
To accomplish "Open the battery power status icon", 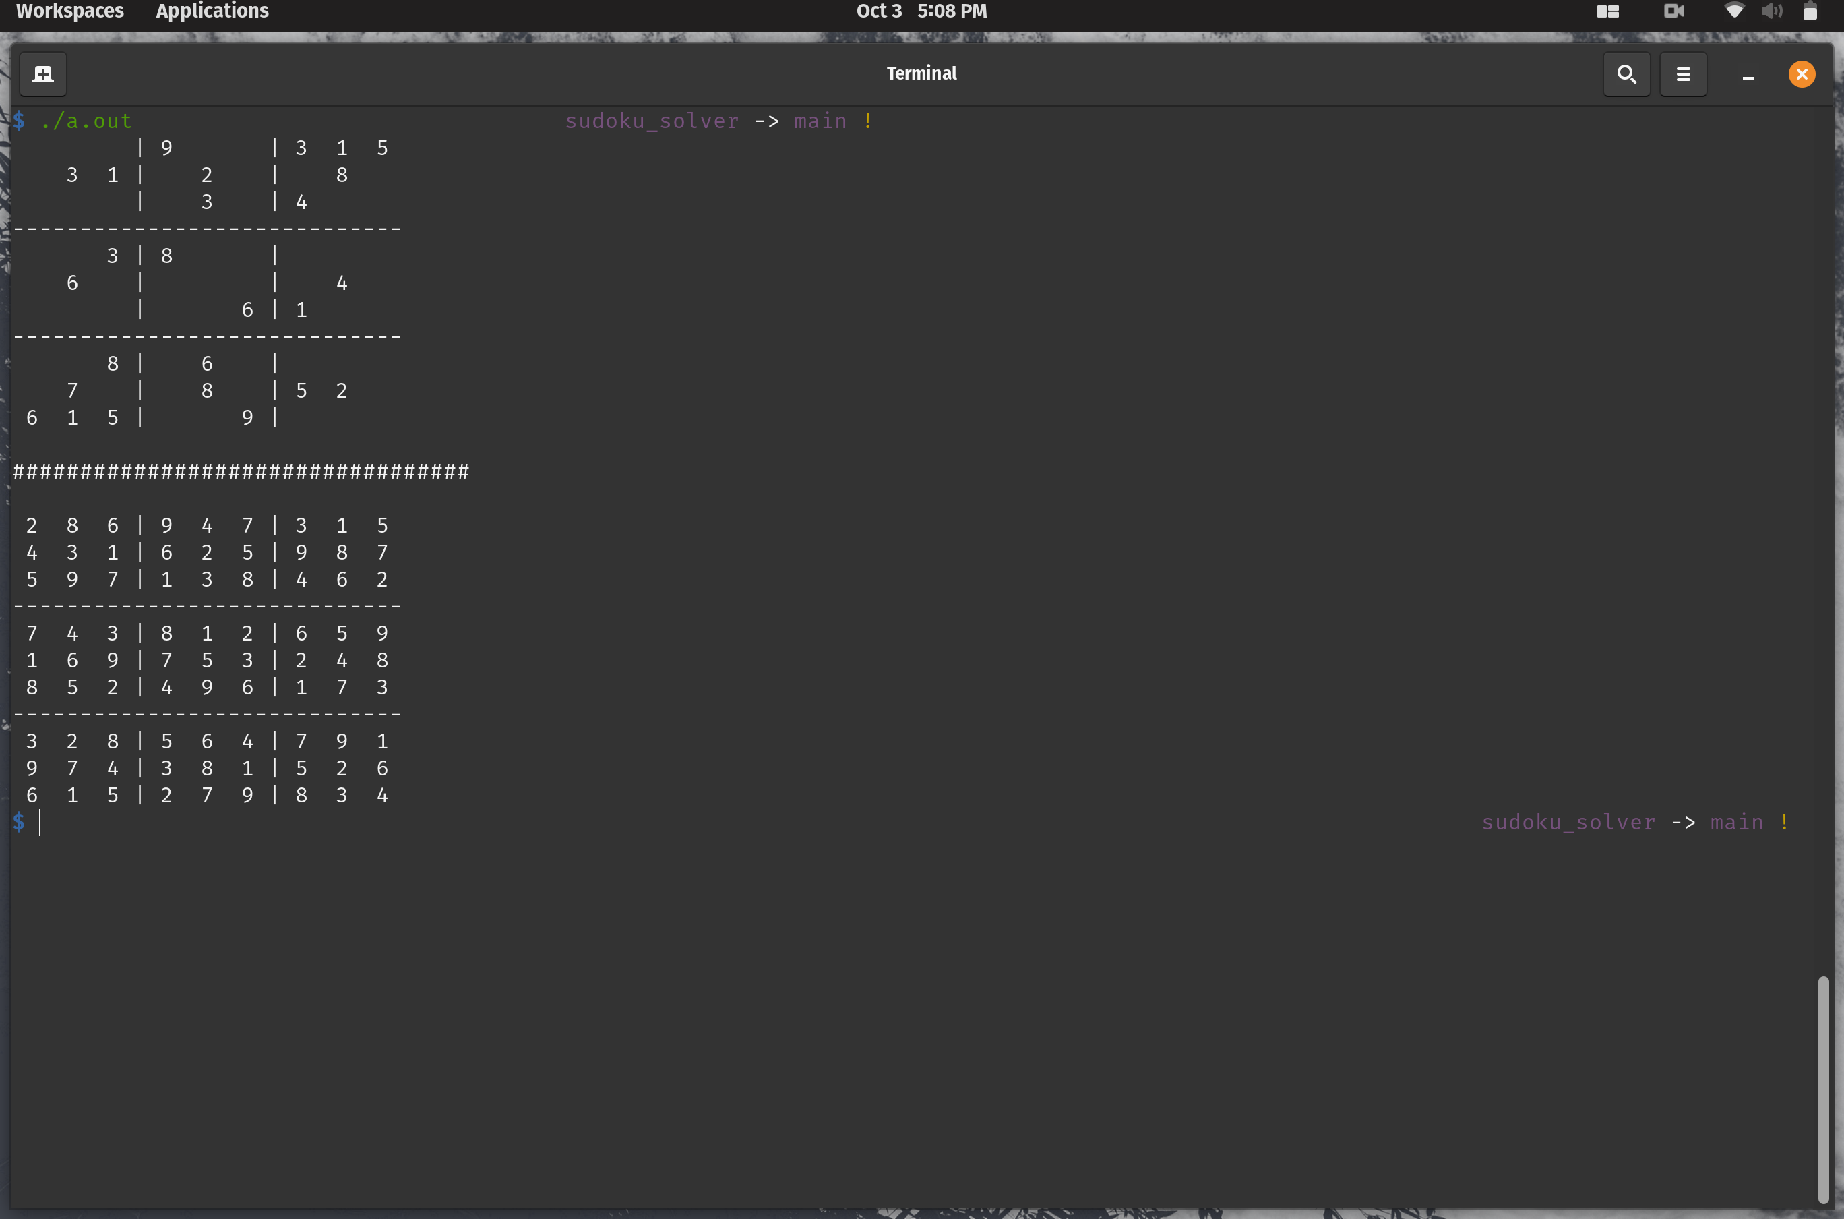I will coord(1810,11).
